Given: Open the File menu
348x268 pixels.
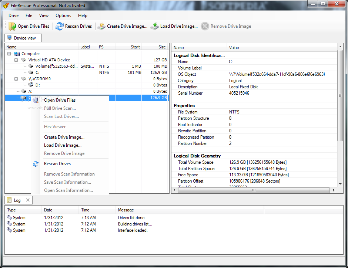Looking at the screenshot, I should (29, 16).
